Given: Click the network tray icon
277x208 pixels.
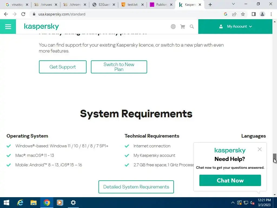Looking at the screenshot, I should pyautogui.click(x=246, y=203).
